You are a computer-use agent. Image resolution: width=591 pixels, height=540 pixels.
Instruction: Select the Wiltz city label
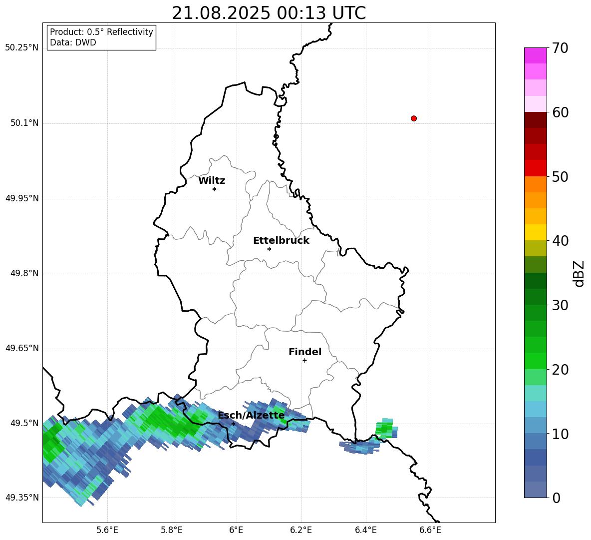point(212,181)
